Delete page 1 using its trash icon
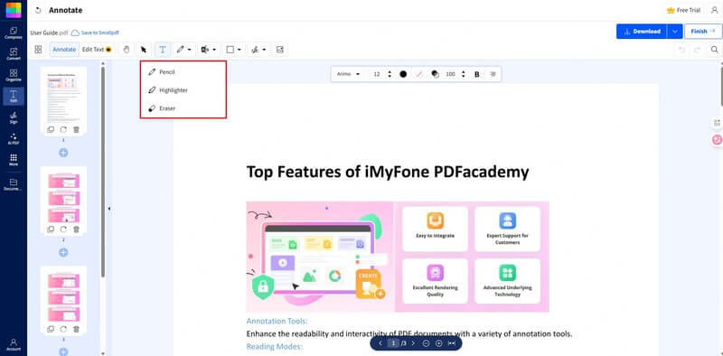The height and width of the screenshot is (356, 723). pyautogui.click(x=77, y=129)
